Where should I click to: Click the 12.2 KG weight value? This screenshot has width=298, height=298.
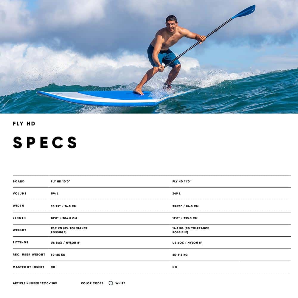(69, 230)
